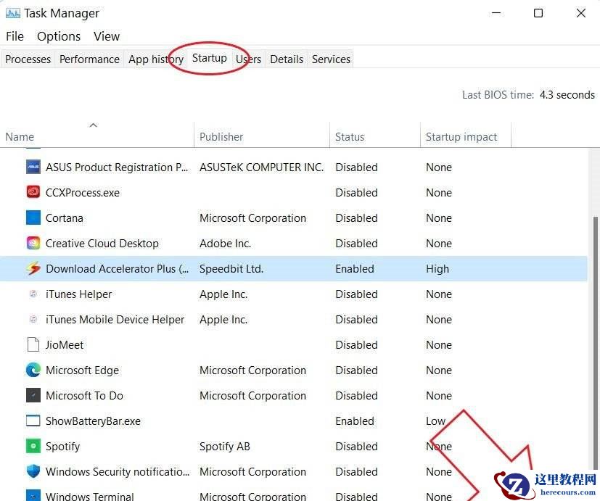Click the Spotify startup icon
This screenshot has width=600, height=501.
33,446
